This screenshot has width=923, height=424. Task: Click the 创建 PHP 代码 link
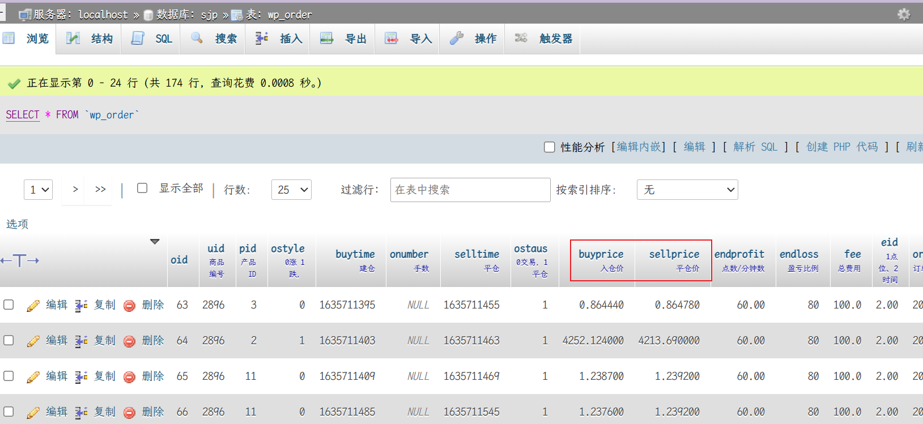[x=842, y=147]
